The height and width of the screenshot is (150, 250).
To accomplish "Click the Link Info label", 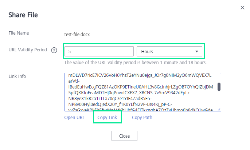I will [17, 76].
